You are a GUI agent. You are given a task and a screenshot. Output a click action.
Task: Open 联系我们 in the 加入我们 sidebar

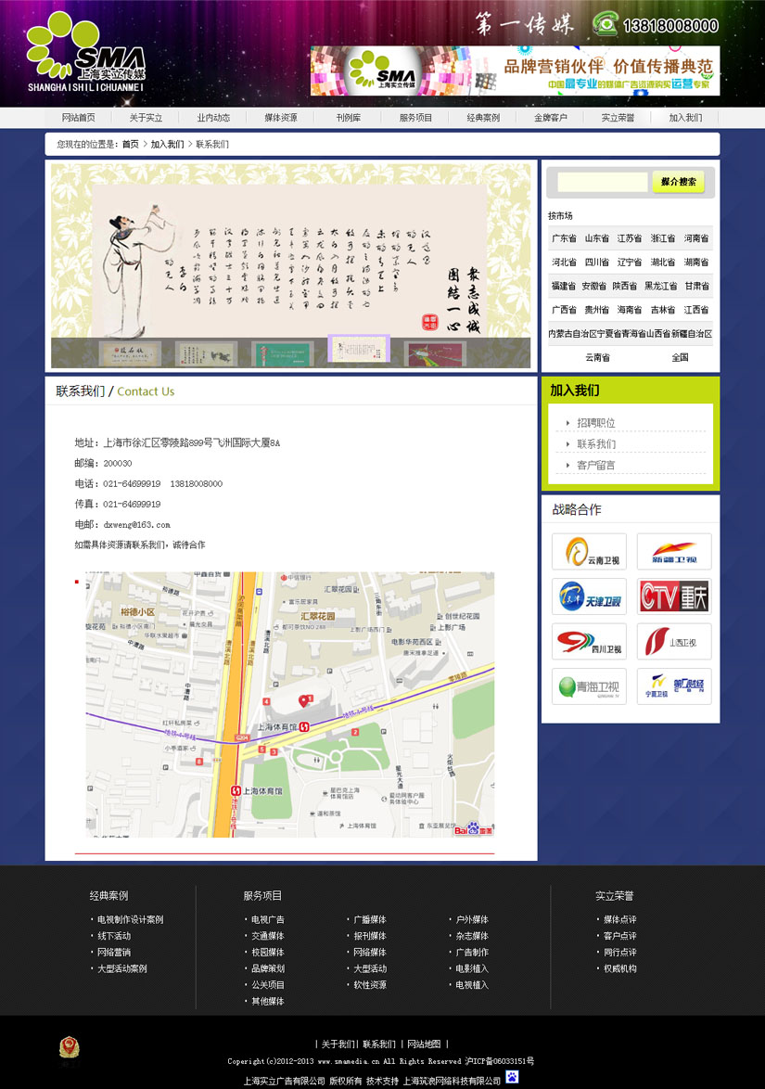click(x=596, y=443)
